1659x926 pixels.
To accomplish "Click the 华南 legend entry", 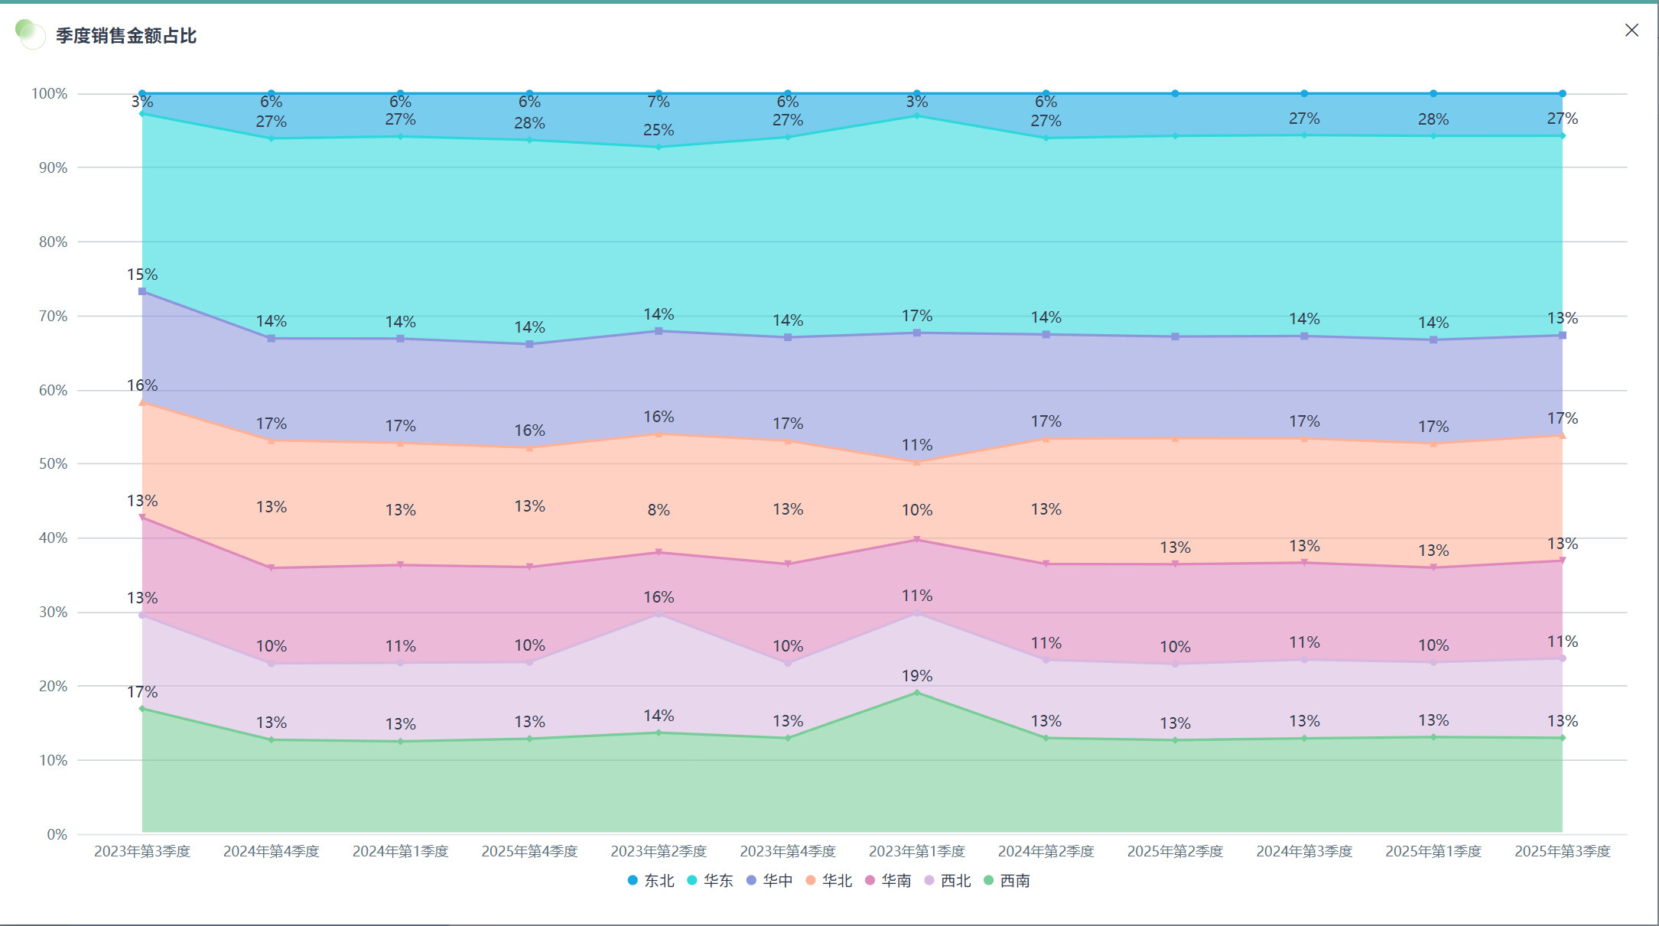I will (888, 881).
